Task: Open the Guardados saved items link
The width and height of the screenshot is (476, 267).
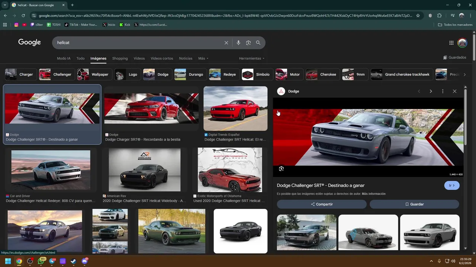Action: (x=455, y=57)
